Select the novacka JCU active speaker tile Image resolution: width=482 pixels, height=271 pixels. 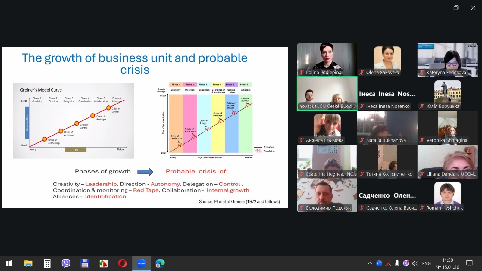327,93
